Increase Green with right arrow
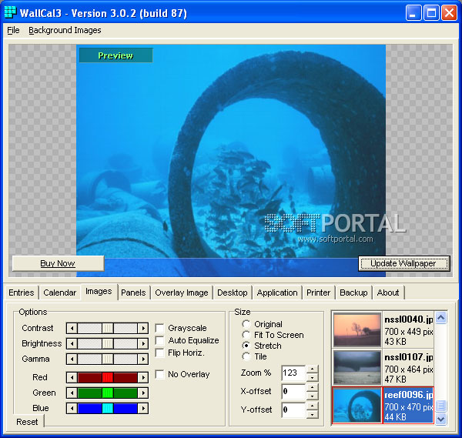Viewport: 462px width, 438px height. pos(143,393)
